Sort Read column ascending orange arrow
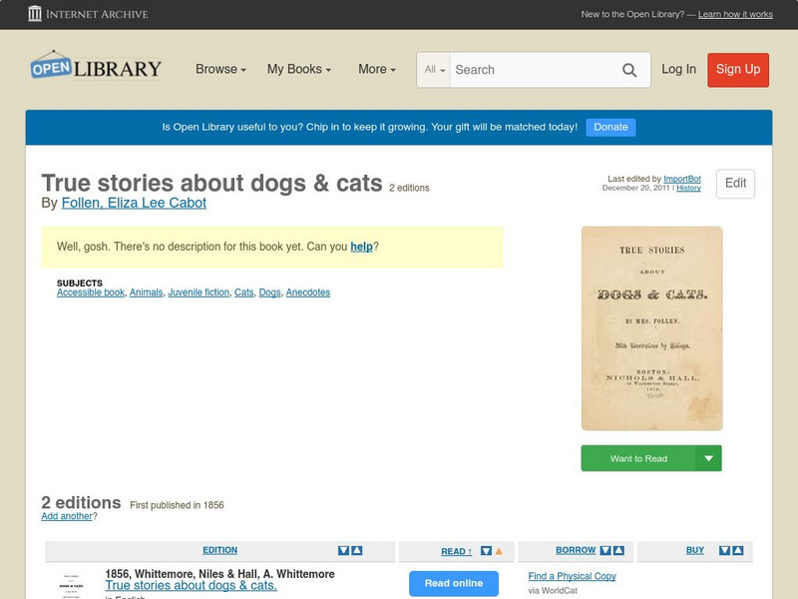 [499, 551]
